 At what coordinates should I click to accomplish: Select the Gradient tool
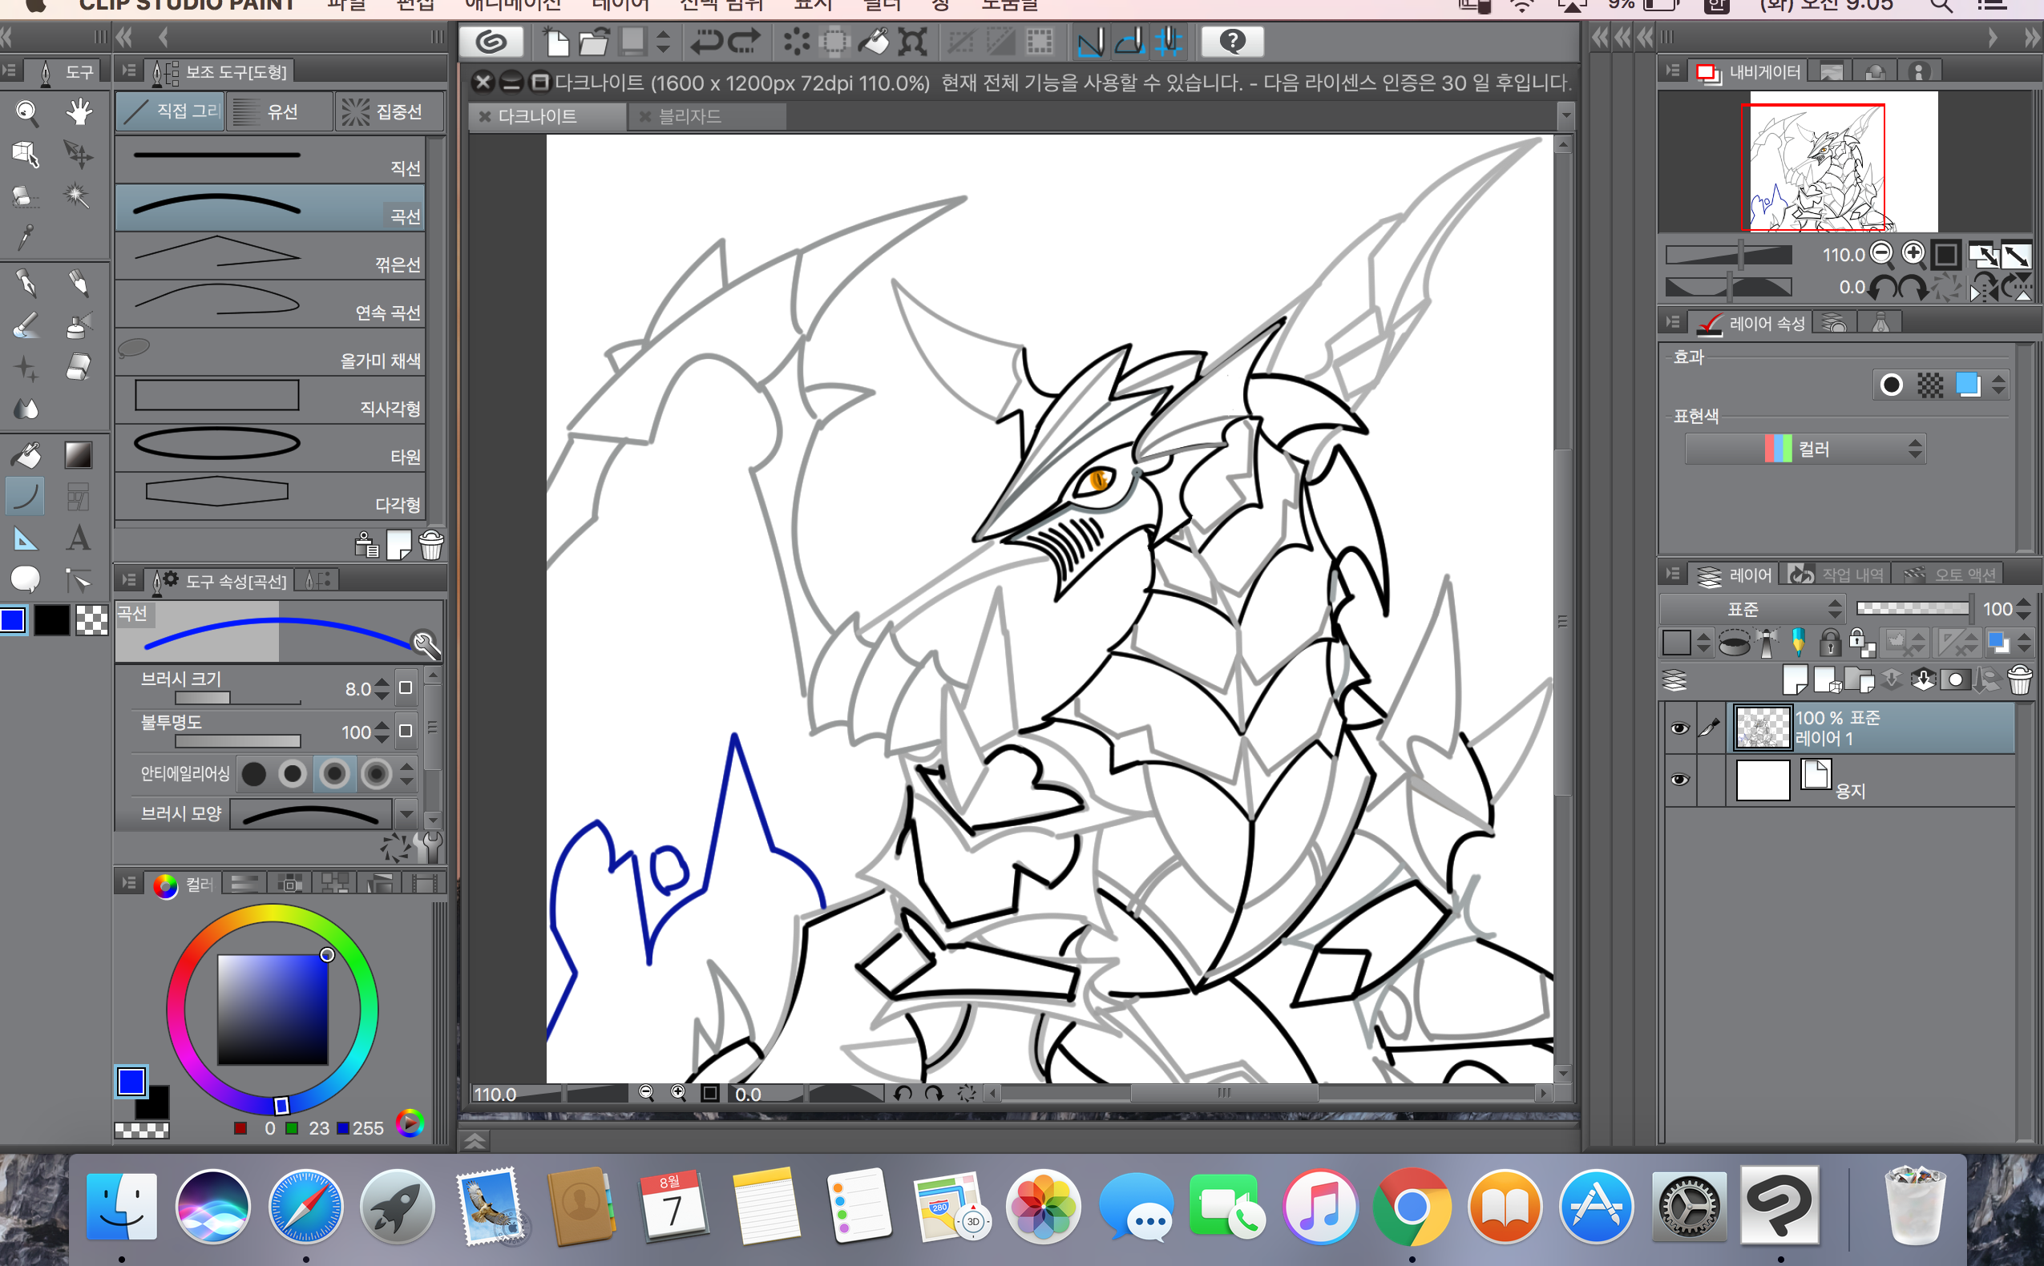point(79,454)
